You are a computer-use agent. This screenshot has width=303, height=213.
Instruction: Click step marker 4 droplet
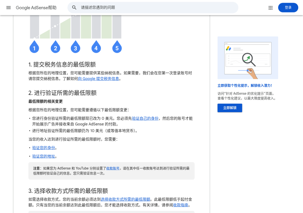click(x=96, y=47)
